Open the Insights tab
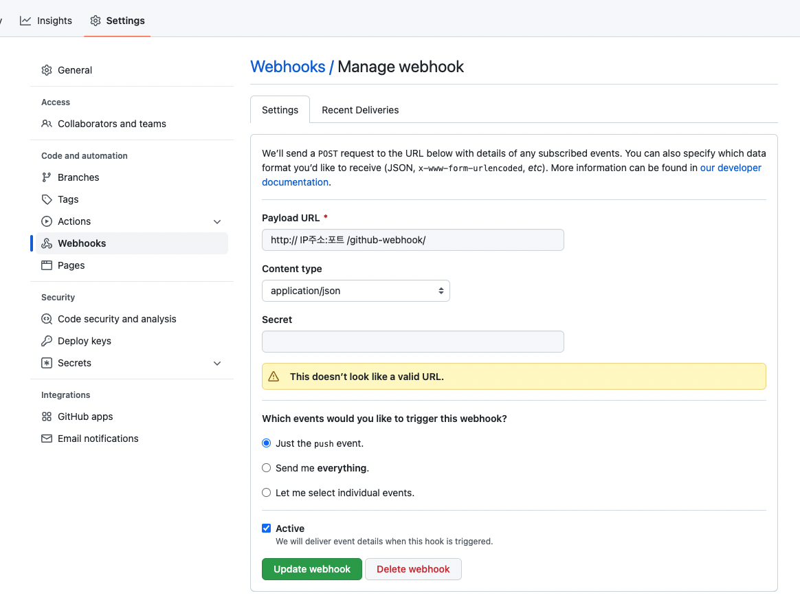 pyautogui.click(x=46, y=21)
